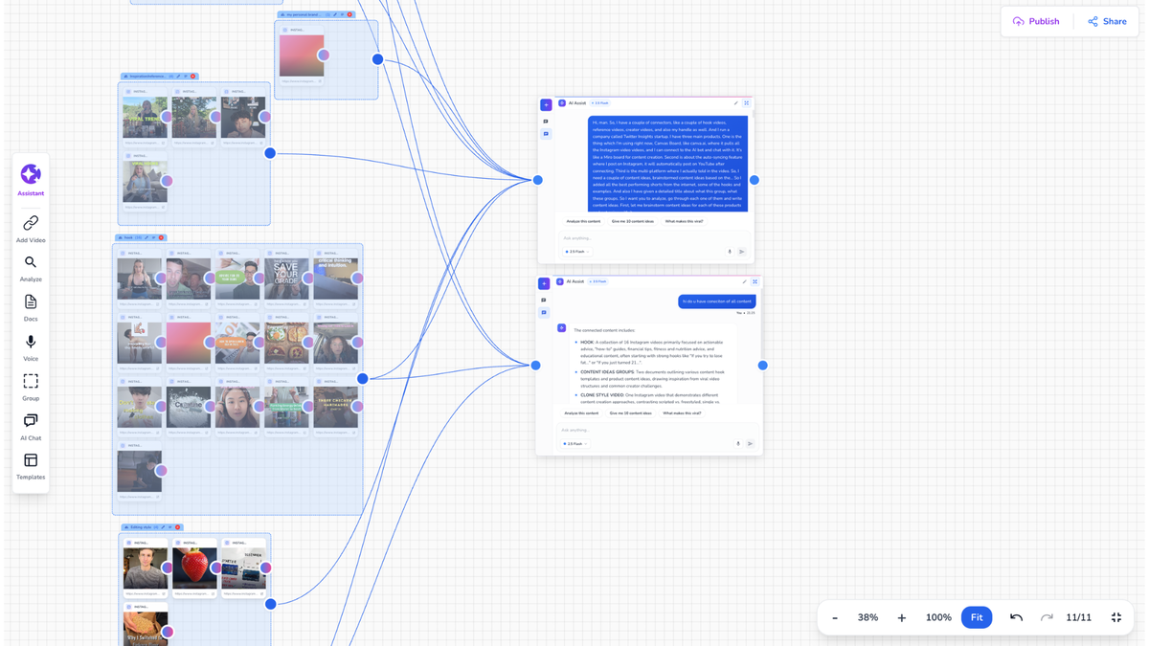Expand the lower AI Assist panel fullscreen
This screenshot has height=646, width=1149.
[755, 281]
